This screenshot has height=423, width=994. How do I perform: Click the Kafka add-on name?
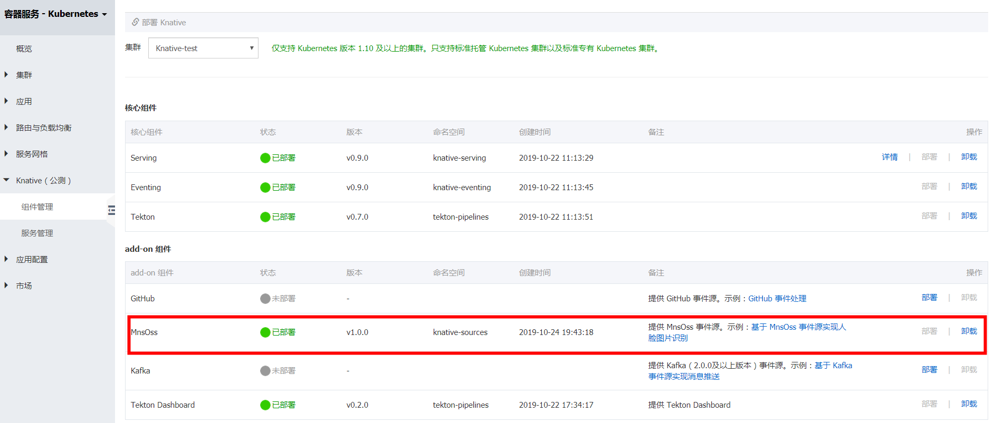[x=140, y=371]
